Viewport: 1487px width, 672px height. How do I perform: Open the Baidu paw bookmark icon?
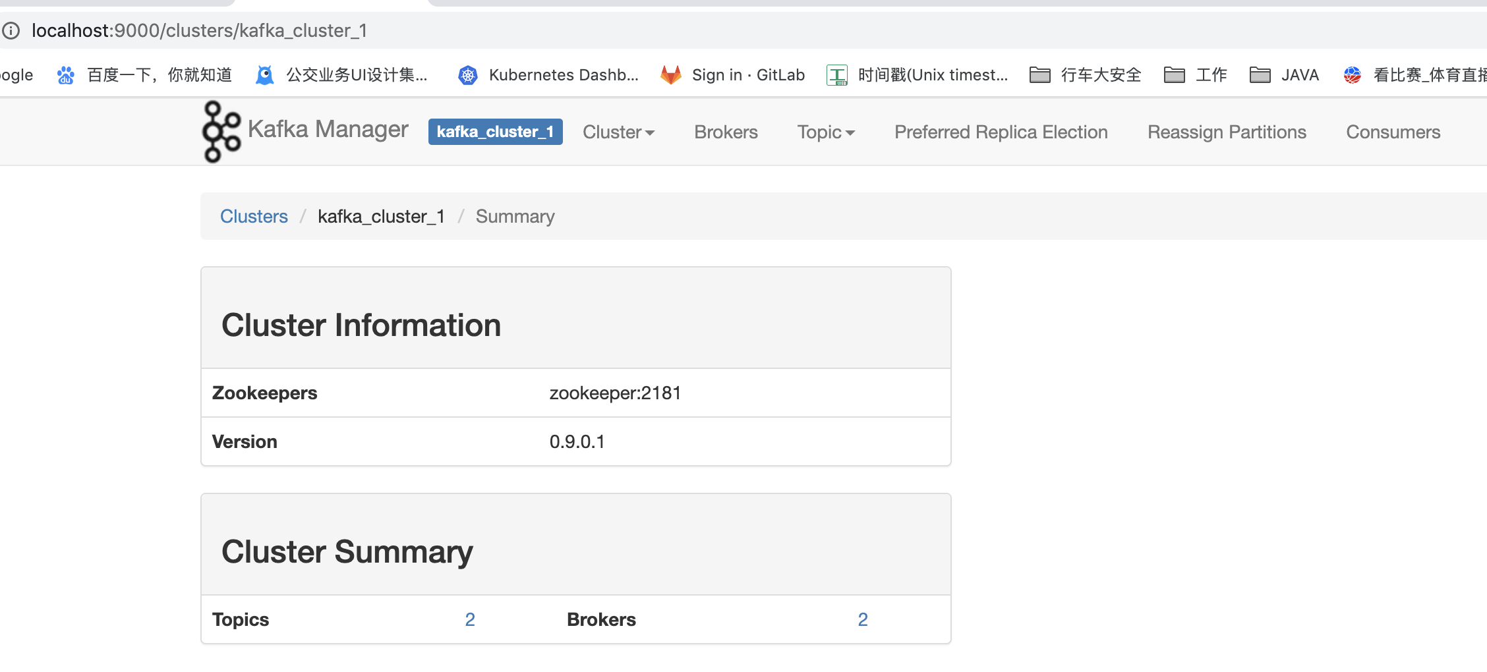(x=66, y=75)
